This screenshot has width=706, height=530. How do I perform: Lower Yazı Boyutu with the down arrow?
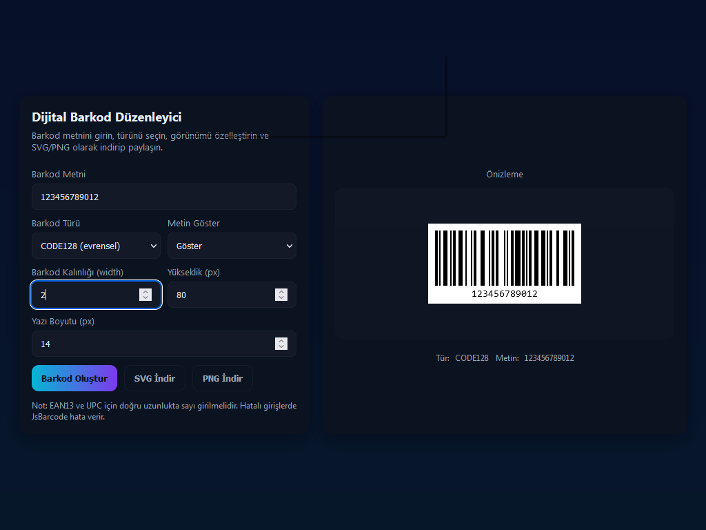[x=281, y=347]
